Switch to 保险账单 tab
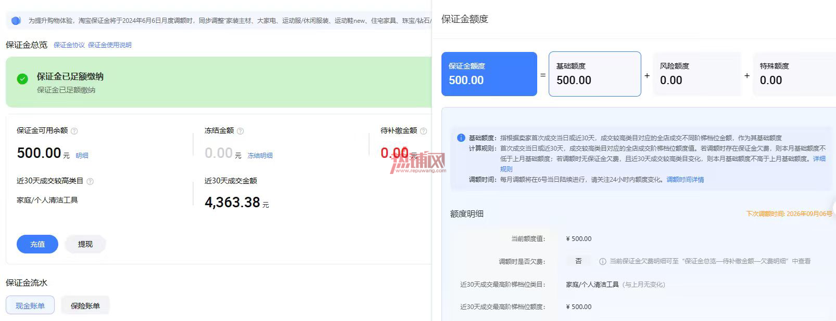The height and width of the screenshot is (321, 836). (85, 305)
